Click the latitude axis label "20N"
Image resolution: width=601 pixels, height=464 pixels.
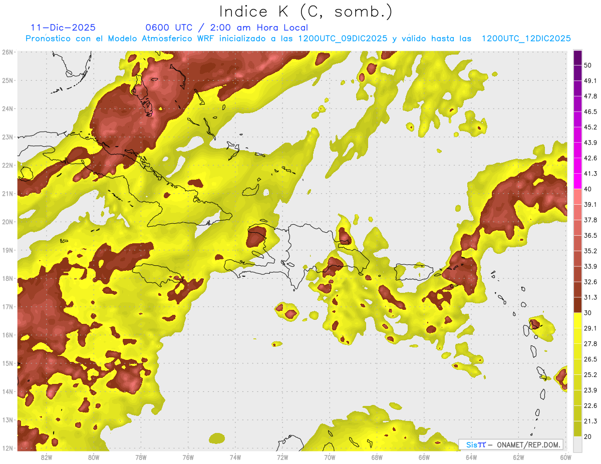point(8,221)
